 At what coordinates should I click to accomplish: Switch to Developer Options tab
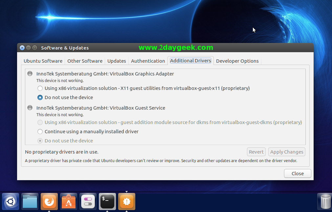tap(237, 61)
